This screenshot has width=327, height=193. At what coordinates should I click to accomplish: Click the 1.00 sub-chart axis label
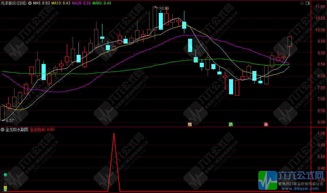click(321, 133)
